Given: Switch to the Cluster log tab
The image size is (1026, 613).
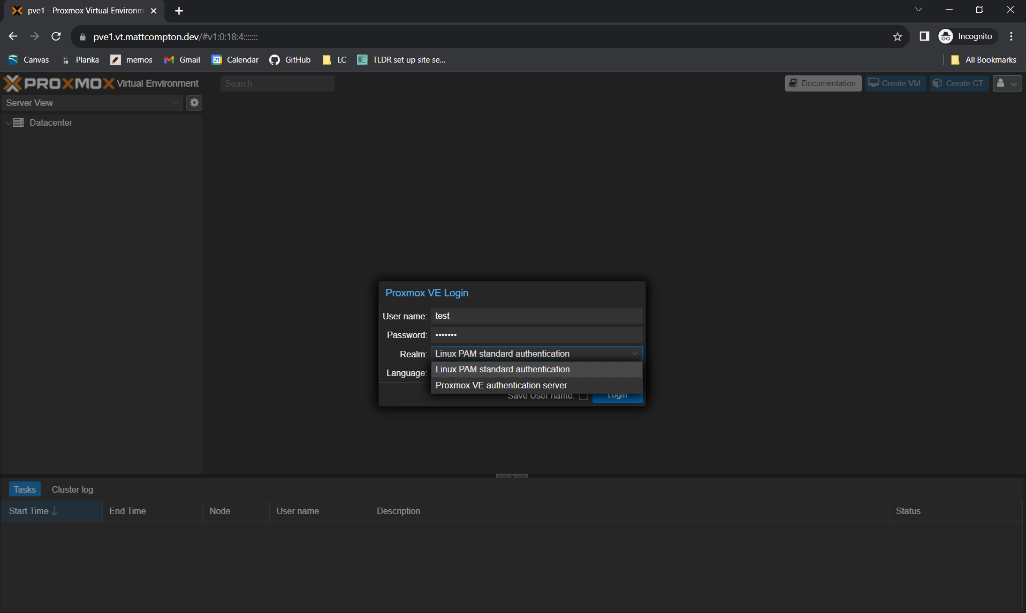Looking at the screenshot, I should [72, 489].
